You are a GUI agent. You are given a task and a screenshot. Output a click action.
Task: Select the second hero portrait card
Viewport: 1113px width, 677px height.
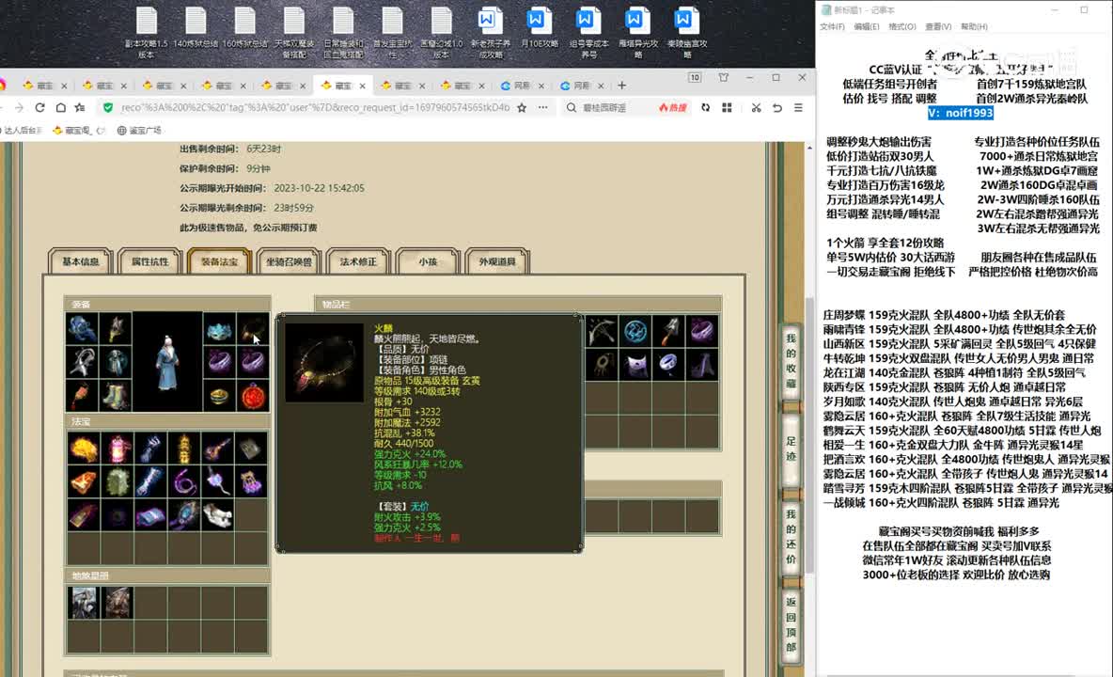pyautogui.click(x=118, y=603)
